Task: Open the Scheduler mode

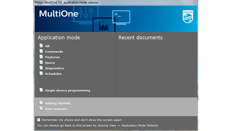Action: point(53,74)
